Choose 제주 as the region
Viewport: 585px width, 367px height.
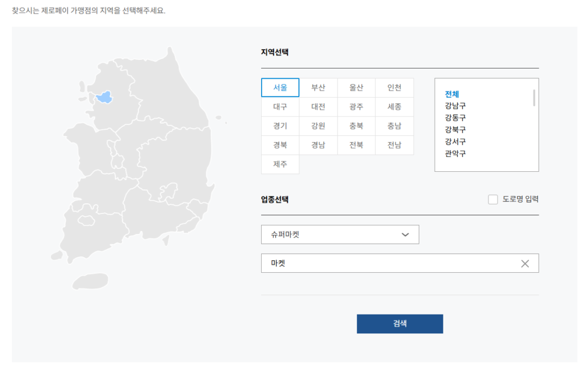pyautogui.click(x=280, y=164)
